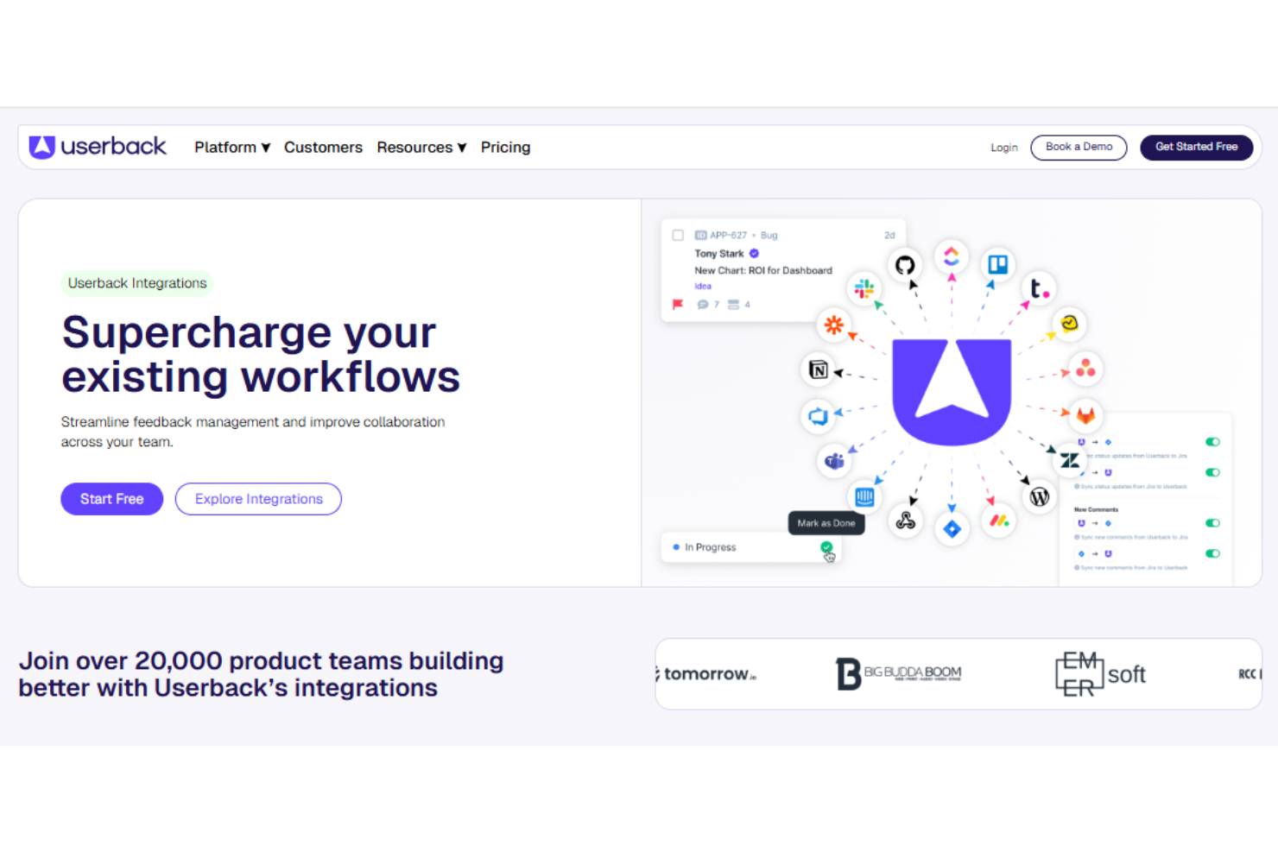Expand the Platform dropdown menu

tap(232, 148)
